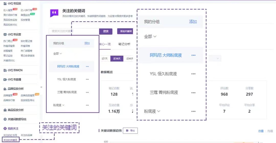The width and height of the screenshot is (276, 143).
Task: Open 竞品投放对比 in the sidebar
Action: 10,25
